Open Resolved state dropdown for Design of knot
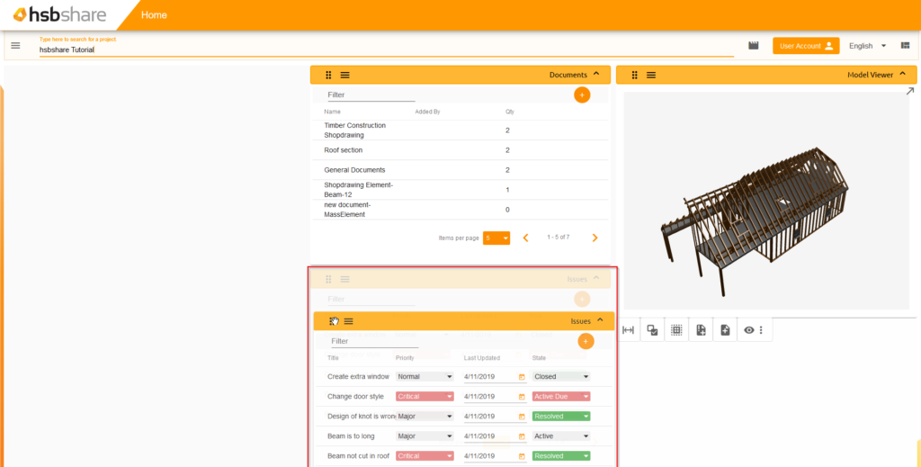This screenshot has width=921, height=467. point(561,416)
